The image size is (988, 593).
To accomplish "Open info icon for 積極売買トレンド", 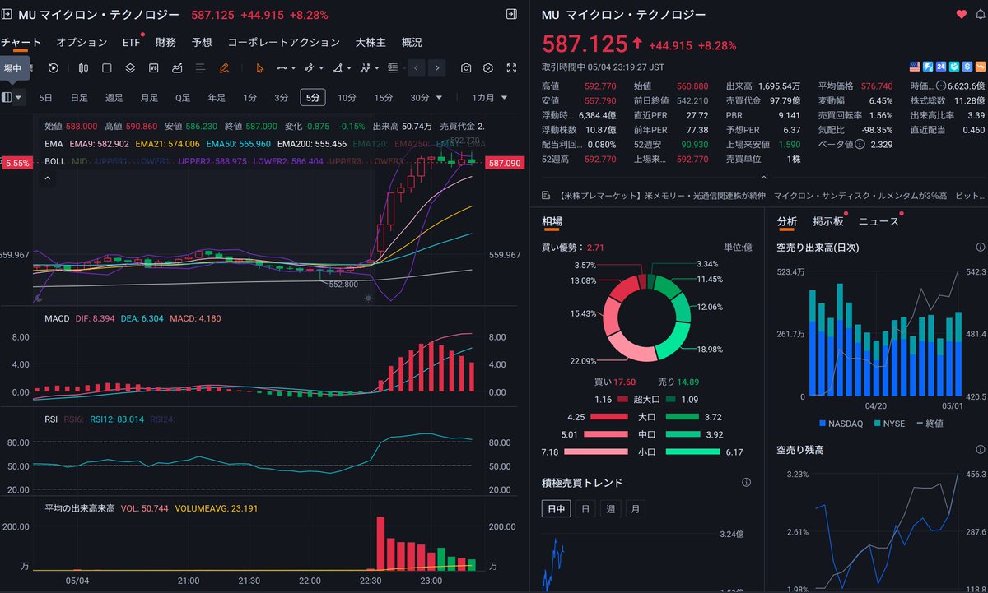I will click(x=746, y=483).
